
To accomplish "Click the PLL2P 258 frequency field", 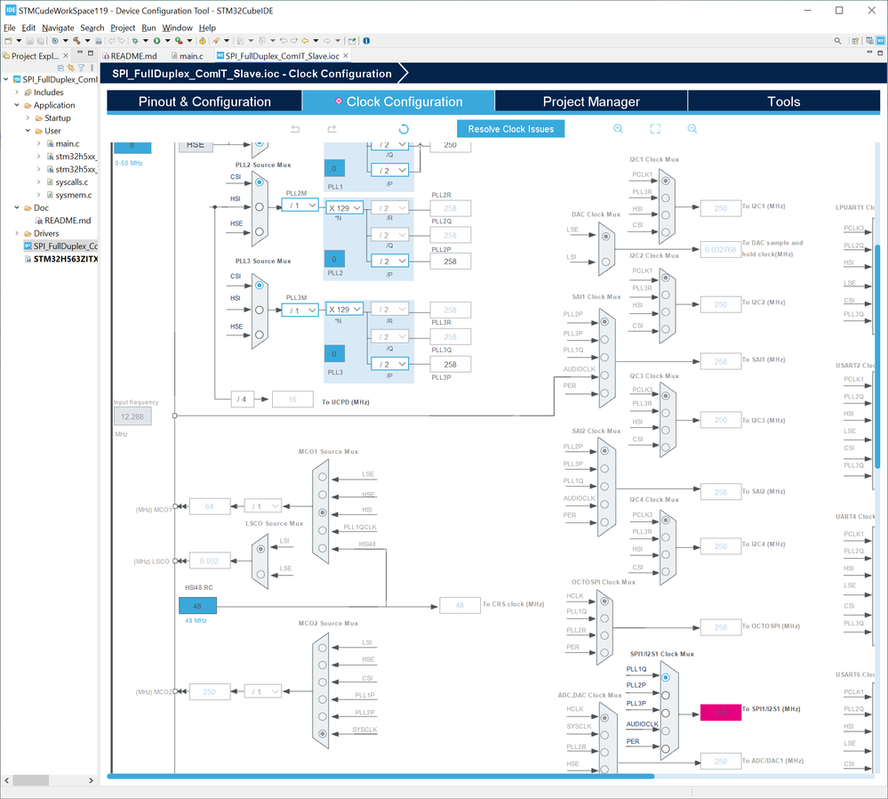I will pos(451,262).
